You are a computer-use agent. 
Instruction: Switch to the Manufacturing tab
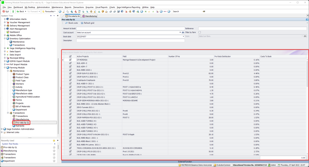[x=90, y=16]
